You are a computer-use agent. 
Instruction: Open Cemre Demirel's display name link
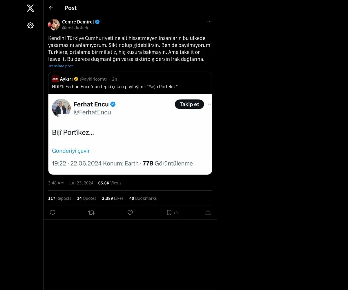(78, 22)
